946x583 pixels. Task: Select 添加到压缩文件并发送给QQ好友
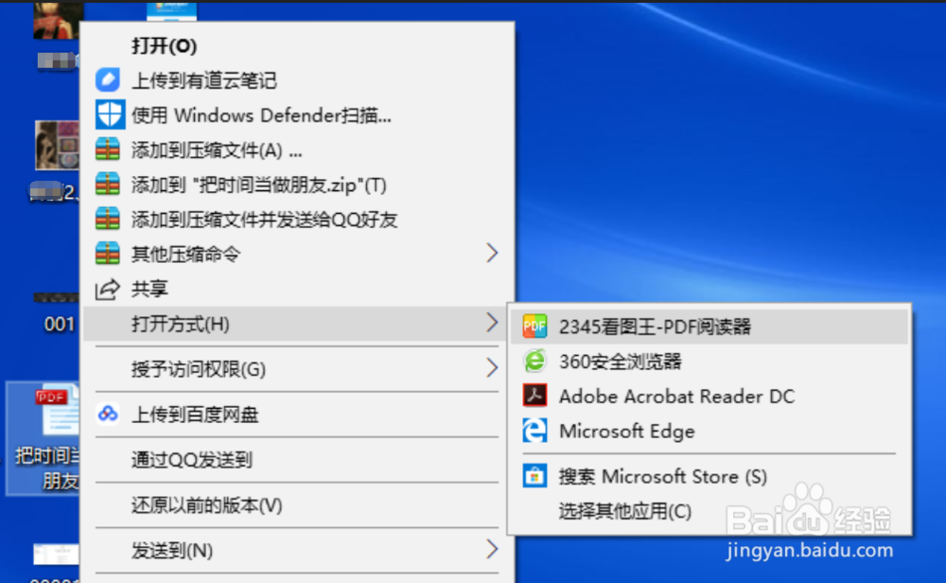click(x=297, y=219)
